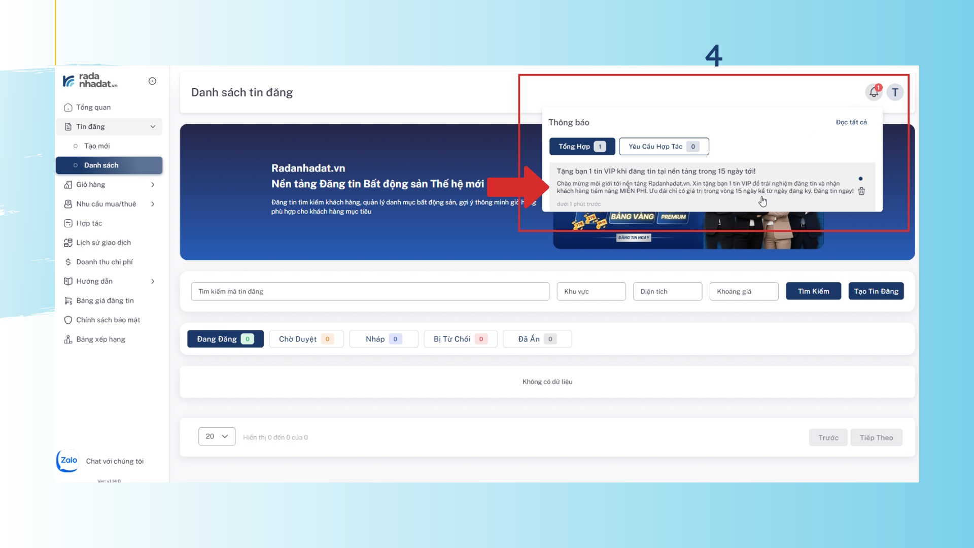Click the Lịch sử giao dịch icon
Screen dimensions: 974x548
point(68,243)
